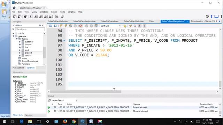This screenshot has height=125, width=223.
Task: Open the Scripting menu
Action: click(x=71, y=12)
